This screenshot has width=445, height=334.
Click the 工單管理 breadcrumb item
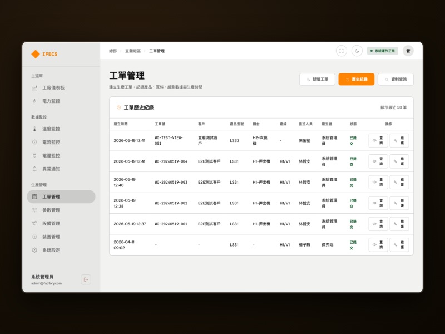click(157, 51)
